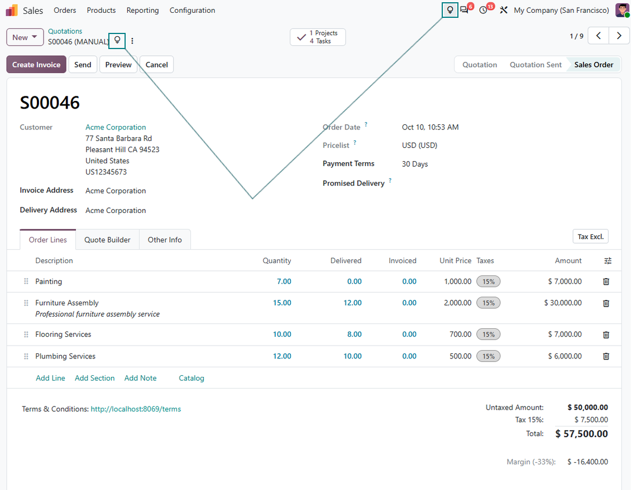Open the Products menu
Screen dimensions: 631x490
[x=101, y=10]
